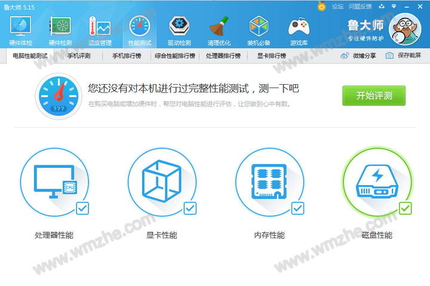
Task: Click the 保存截屏 save screenshot link
Action: pyautogui.click(x=403, y=56)
